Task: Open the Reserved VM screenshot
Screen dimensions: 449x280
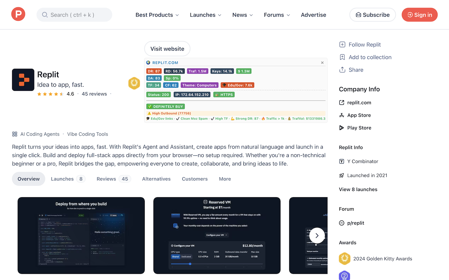Action: (x=217, y=236)
